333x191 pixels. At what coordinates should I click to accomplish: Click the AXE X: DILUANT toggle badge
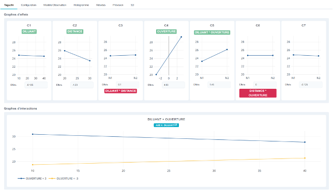click(x=166, y=125)
